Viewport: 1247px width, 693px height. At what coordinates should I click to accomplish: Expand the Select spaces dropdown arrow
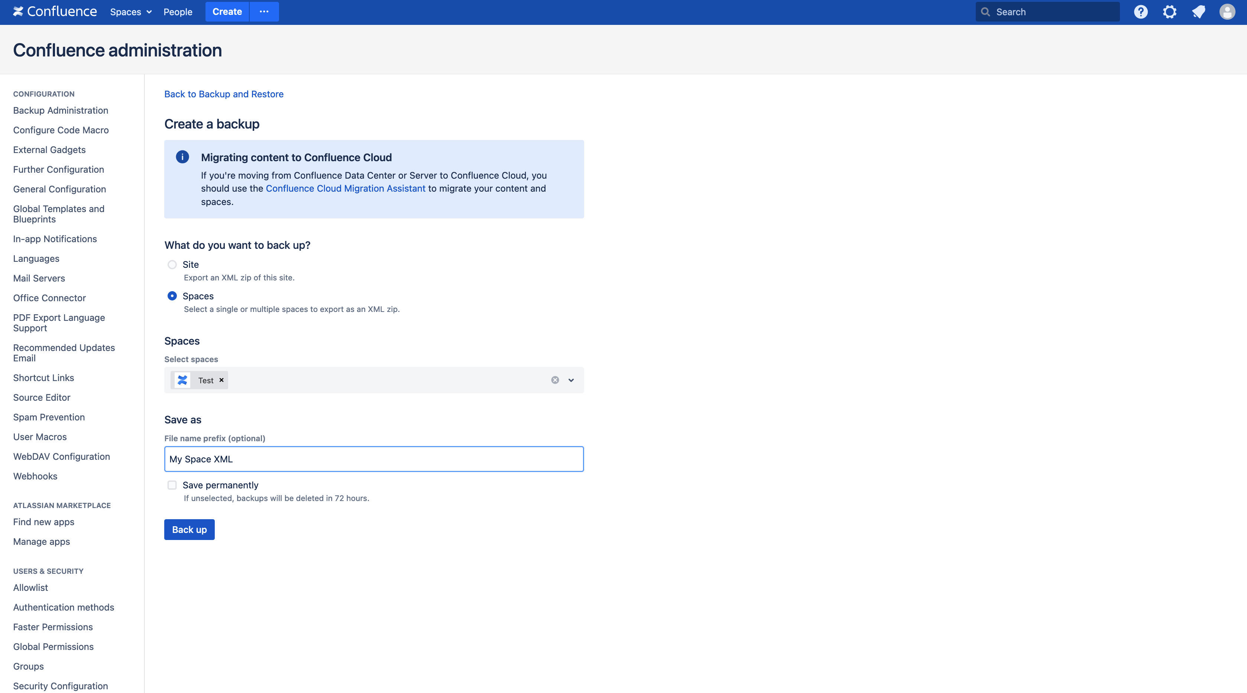571,380
